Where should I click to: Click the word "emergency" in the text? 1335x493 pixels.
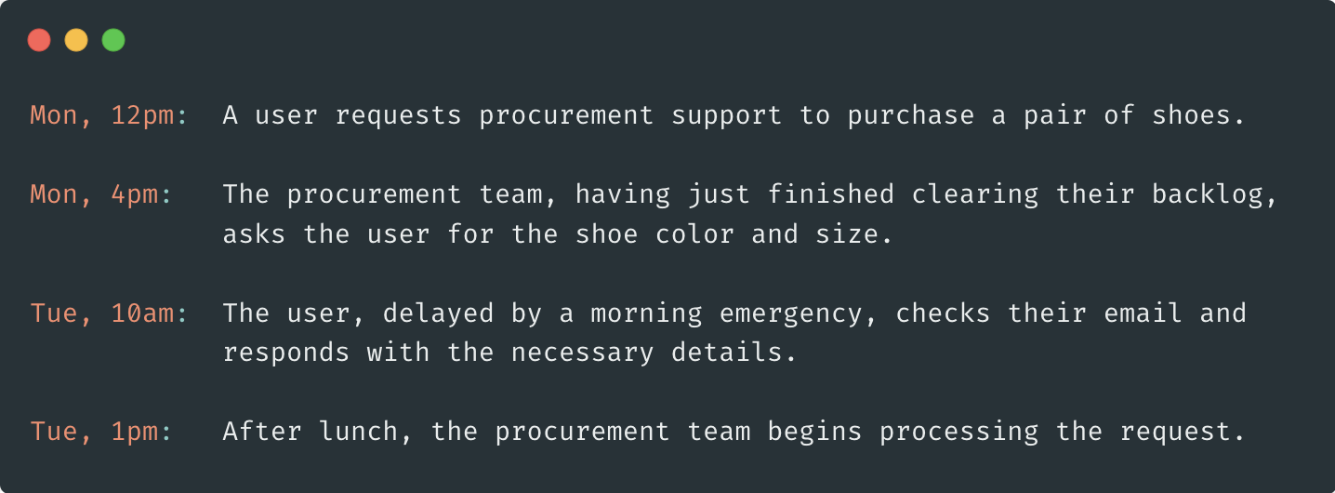pos(789,313)
